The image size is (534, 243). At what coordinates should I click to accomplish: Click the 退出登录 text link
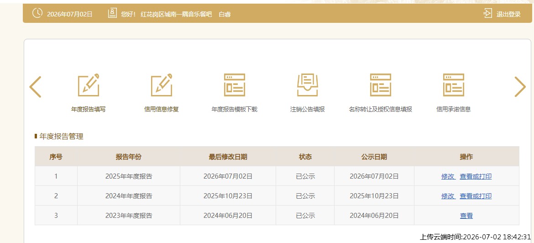[x=508, y=14]
